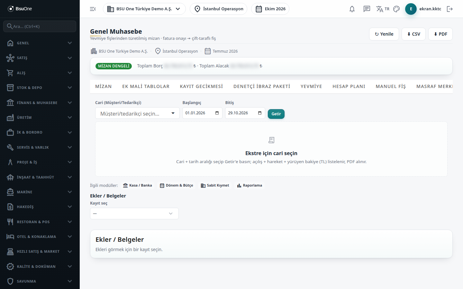This screenshot has width=463, height=289.
Task: Select the Manuel Fiş tab
Action: 391,86
